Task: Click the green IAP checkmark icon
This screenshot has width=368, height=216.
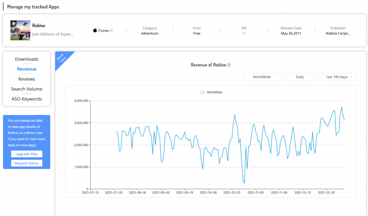Action: tap(244, 33)
